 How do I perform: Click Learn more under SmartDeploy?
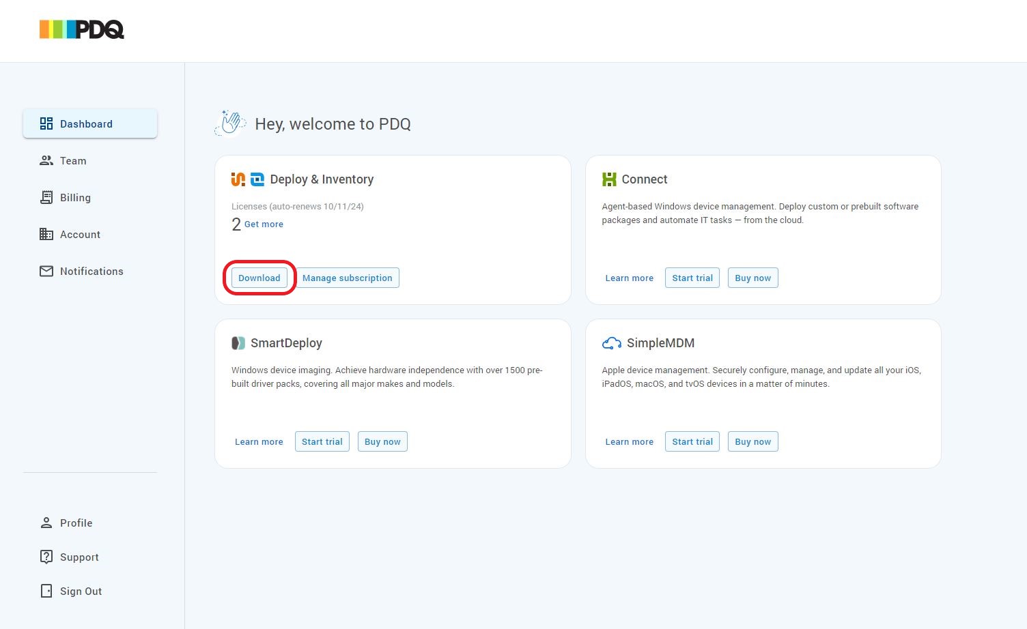[x=259, y=441]
